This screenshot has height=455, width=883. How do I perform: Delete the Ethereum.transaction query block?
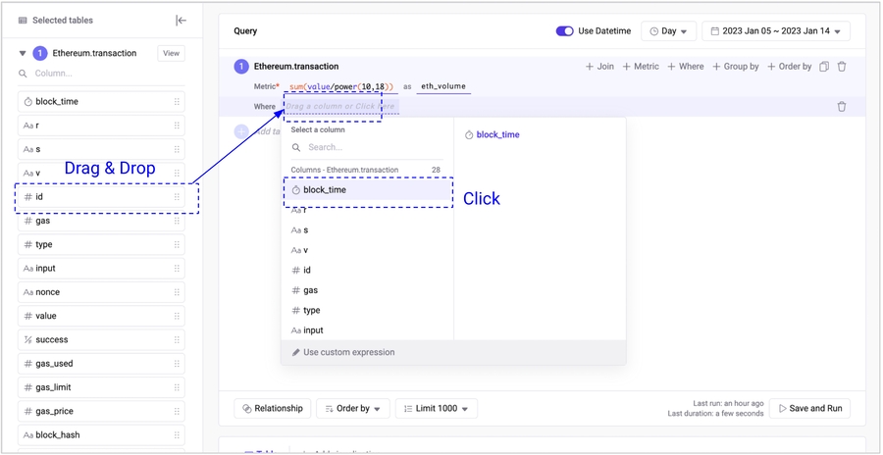(x=842, y=67)
